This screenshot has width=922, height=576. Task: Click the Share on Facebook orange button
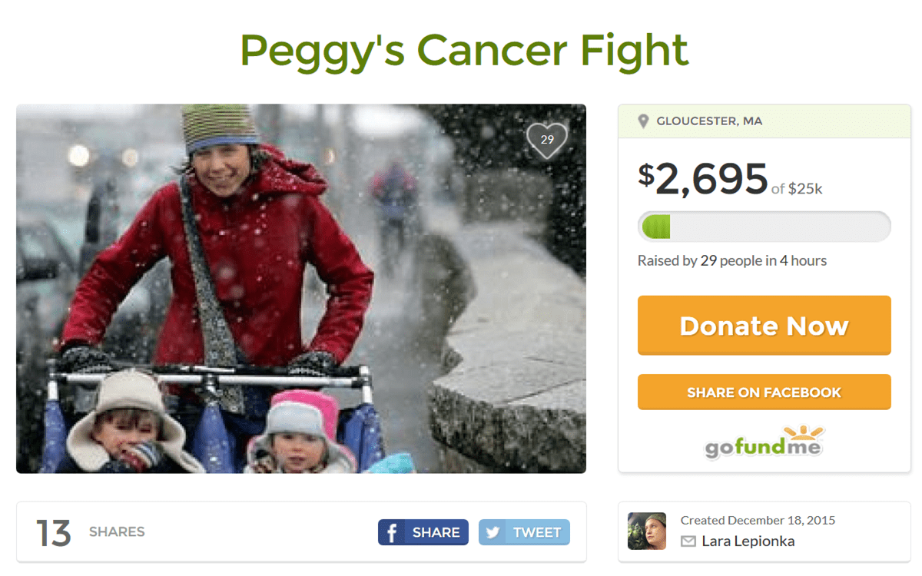(764, 392)
